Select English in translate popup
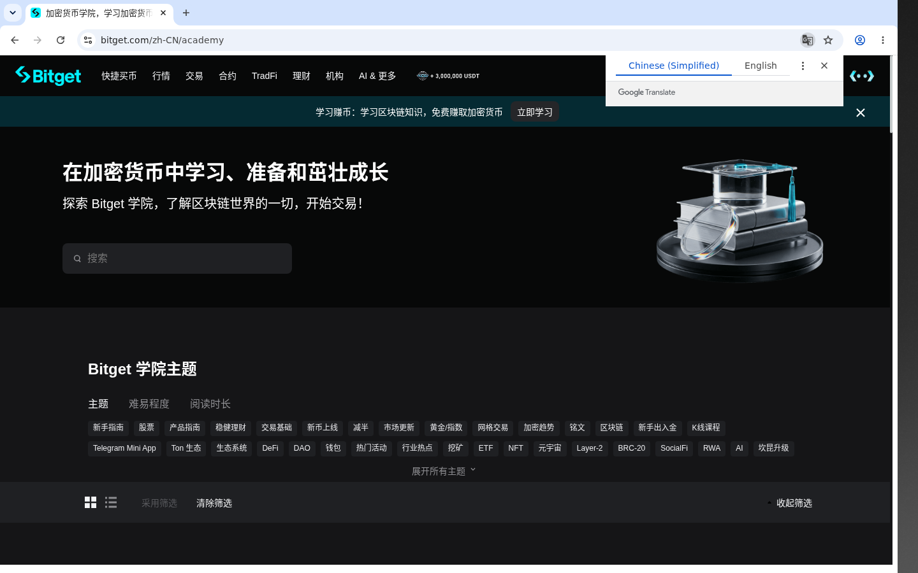This screenshot has height=573, width=918. (761, 66)
